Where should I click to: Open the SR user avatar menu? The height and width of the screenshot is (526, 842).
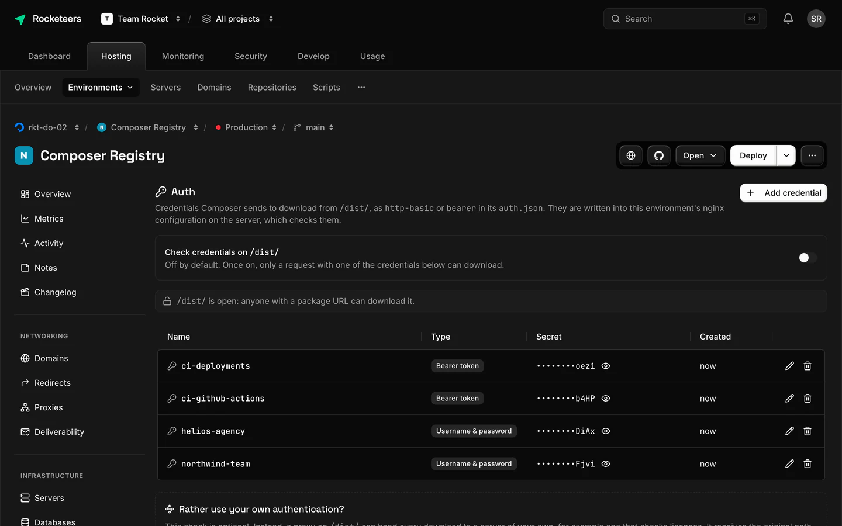[x=816, y=19]
